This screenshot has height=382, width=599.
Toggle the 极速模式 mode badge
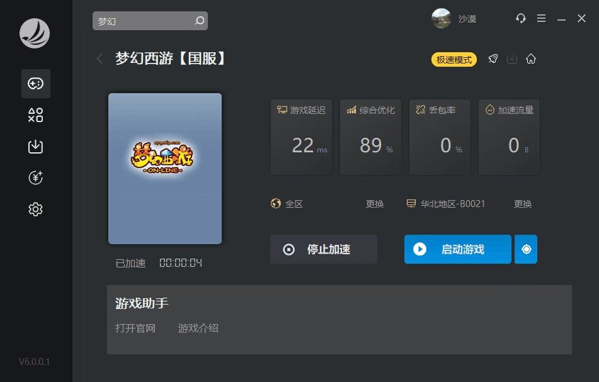click(454, 60)
